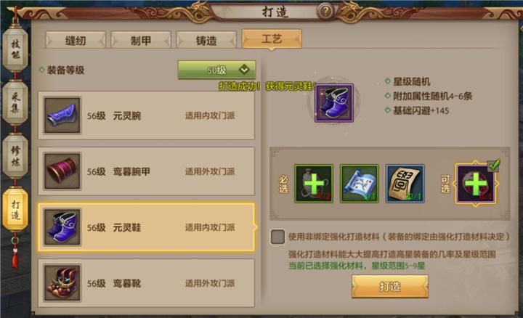The image size is (523, 318).
Task: Open the 铸造 tab
Action: coord(206,41)
